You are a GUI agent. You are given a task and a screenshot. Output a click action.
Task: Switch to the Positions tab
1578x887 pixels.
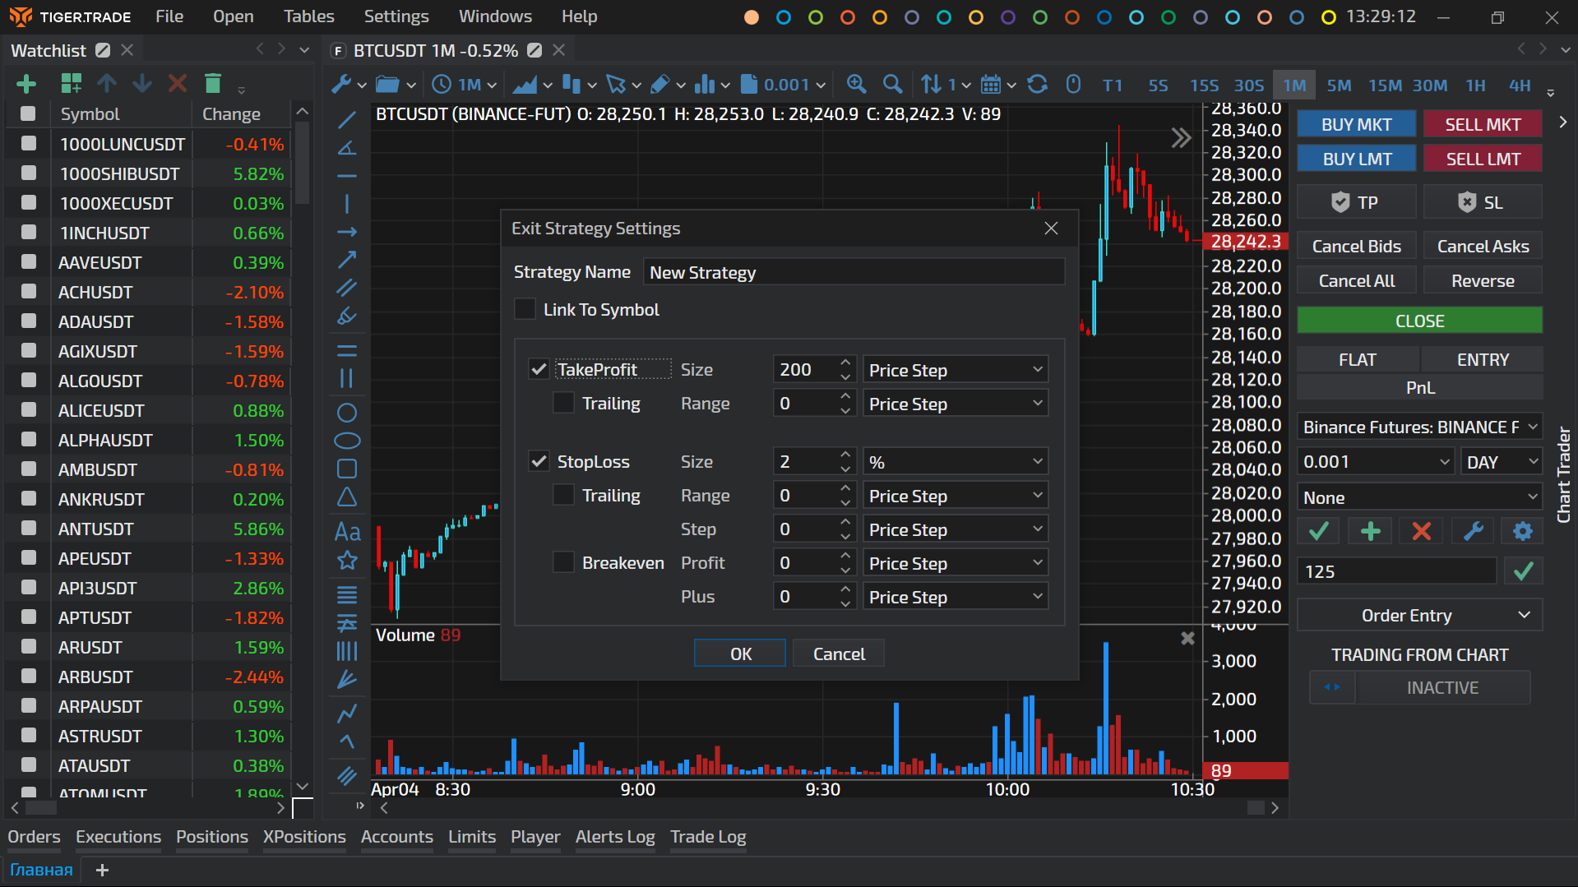pyautogui.click(x=211, y=837)
